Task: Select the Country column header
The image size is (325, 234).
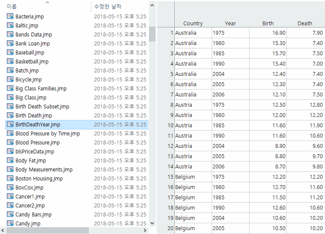Action: pyautogui.click(x=193, y=24)
